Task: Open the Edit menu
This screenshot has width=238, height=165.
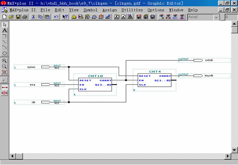Action: point(59,10)
